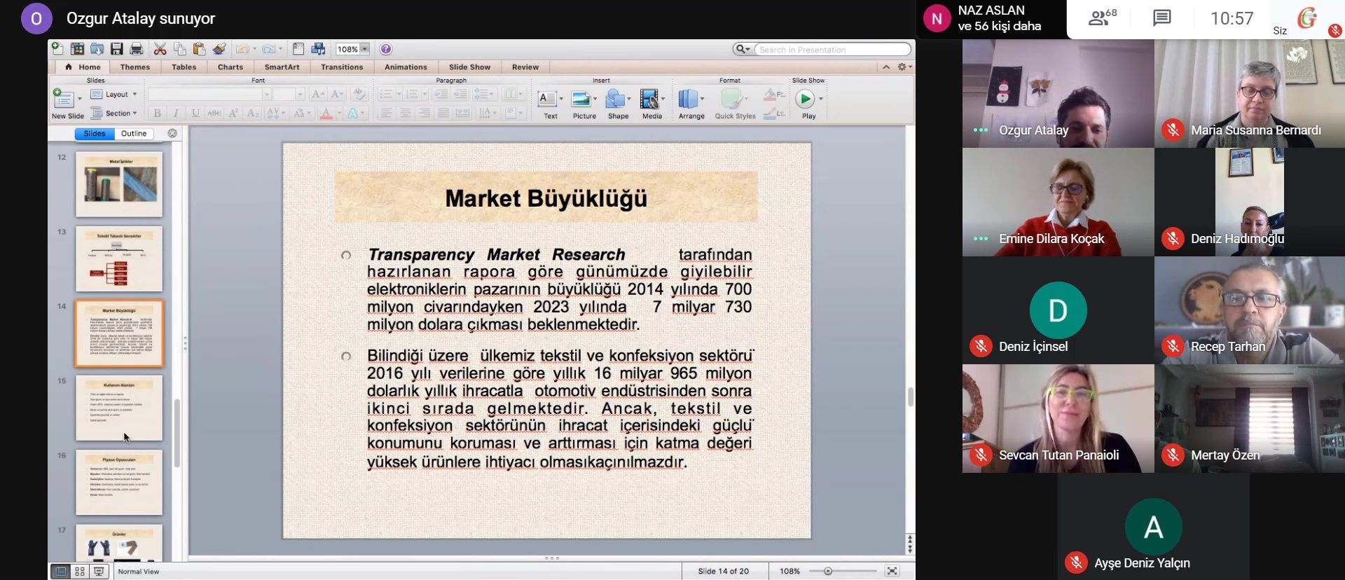Open the SmartArt ribbon tab
This screenshot has height=580, width=1345.
pyautogui.click(x=282, y=67)
